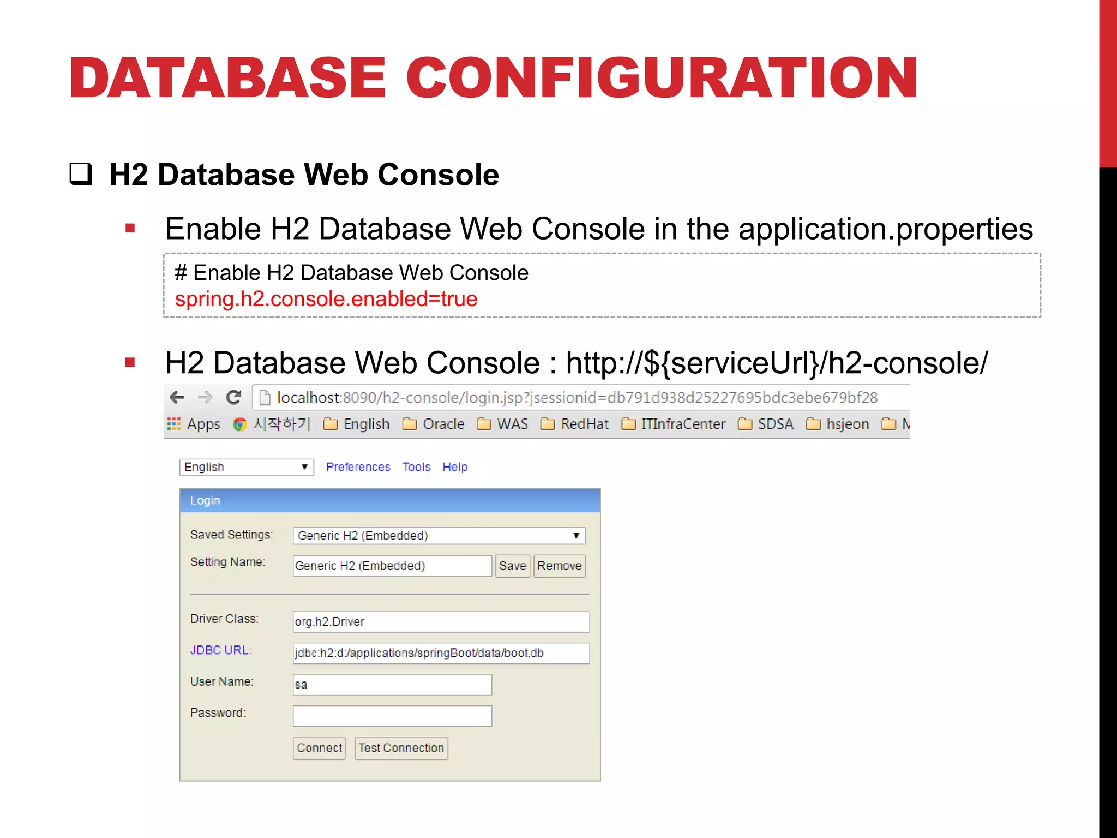Open the RedHat bookmark folder
This screenshot has width=1117, height=838.
574,424
